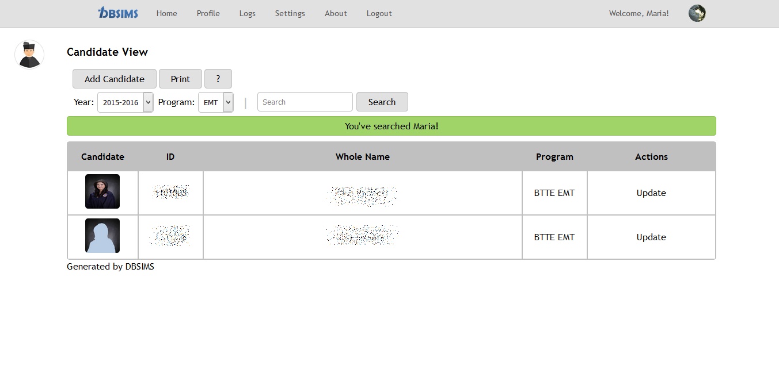Update the first BTTE EMT candidate
The height and width of the screenshot is (369, 779).
point(651,193)
